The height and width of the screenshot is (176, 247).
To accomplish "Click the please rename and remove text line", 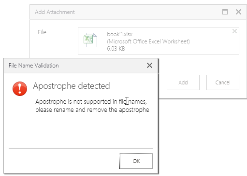I will point(92,110).
